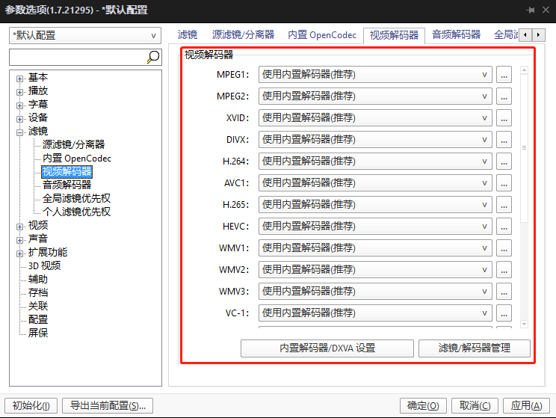Open the HEVC decoder dropdown
This screenshot has height=418, width=556.
click(375, 227)
